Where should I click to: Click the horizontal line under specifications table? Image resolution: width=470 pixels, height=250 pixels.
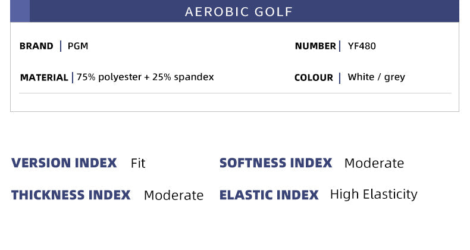pyautogui.click(x=235, y=93)
